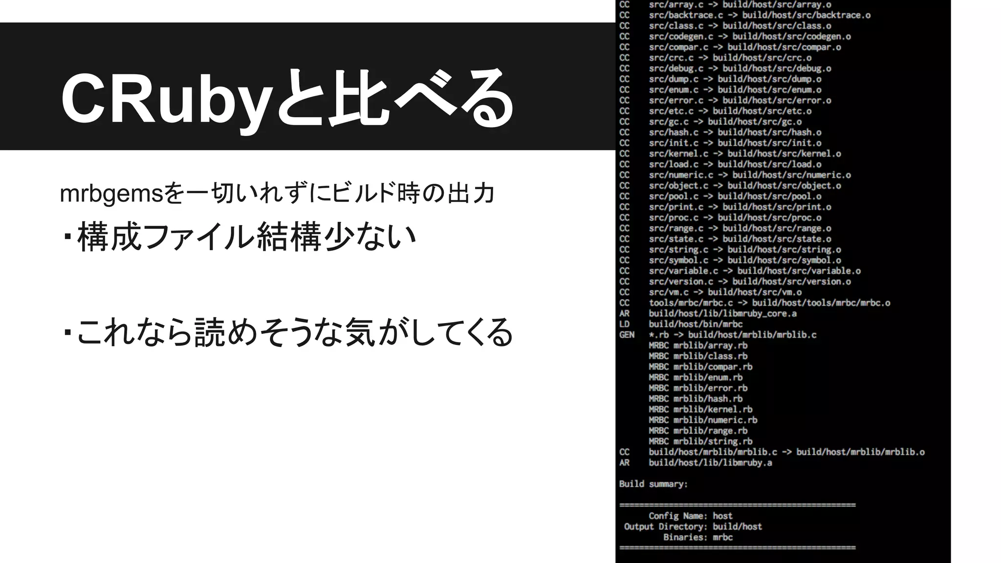Click the src/variable.c compile line
Viewport: 1001px width, 563px height.
pyautogui.click(x=740, y=271)
